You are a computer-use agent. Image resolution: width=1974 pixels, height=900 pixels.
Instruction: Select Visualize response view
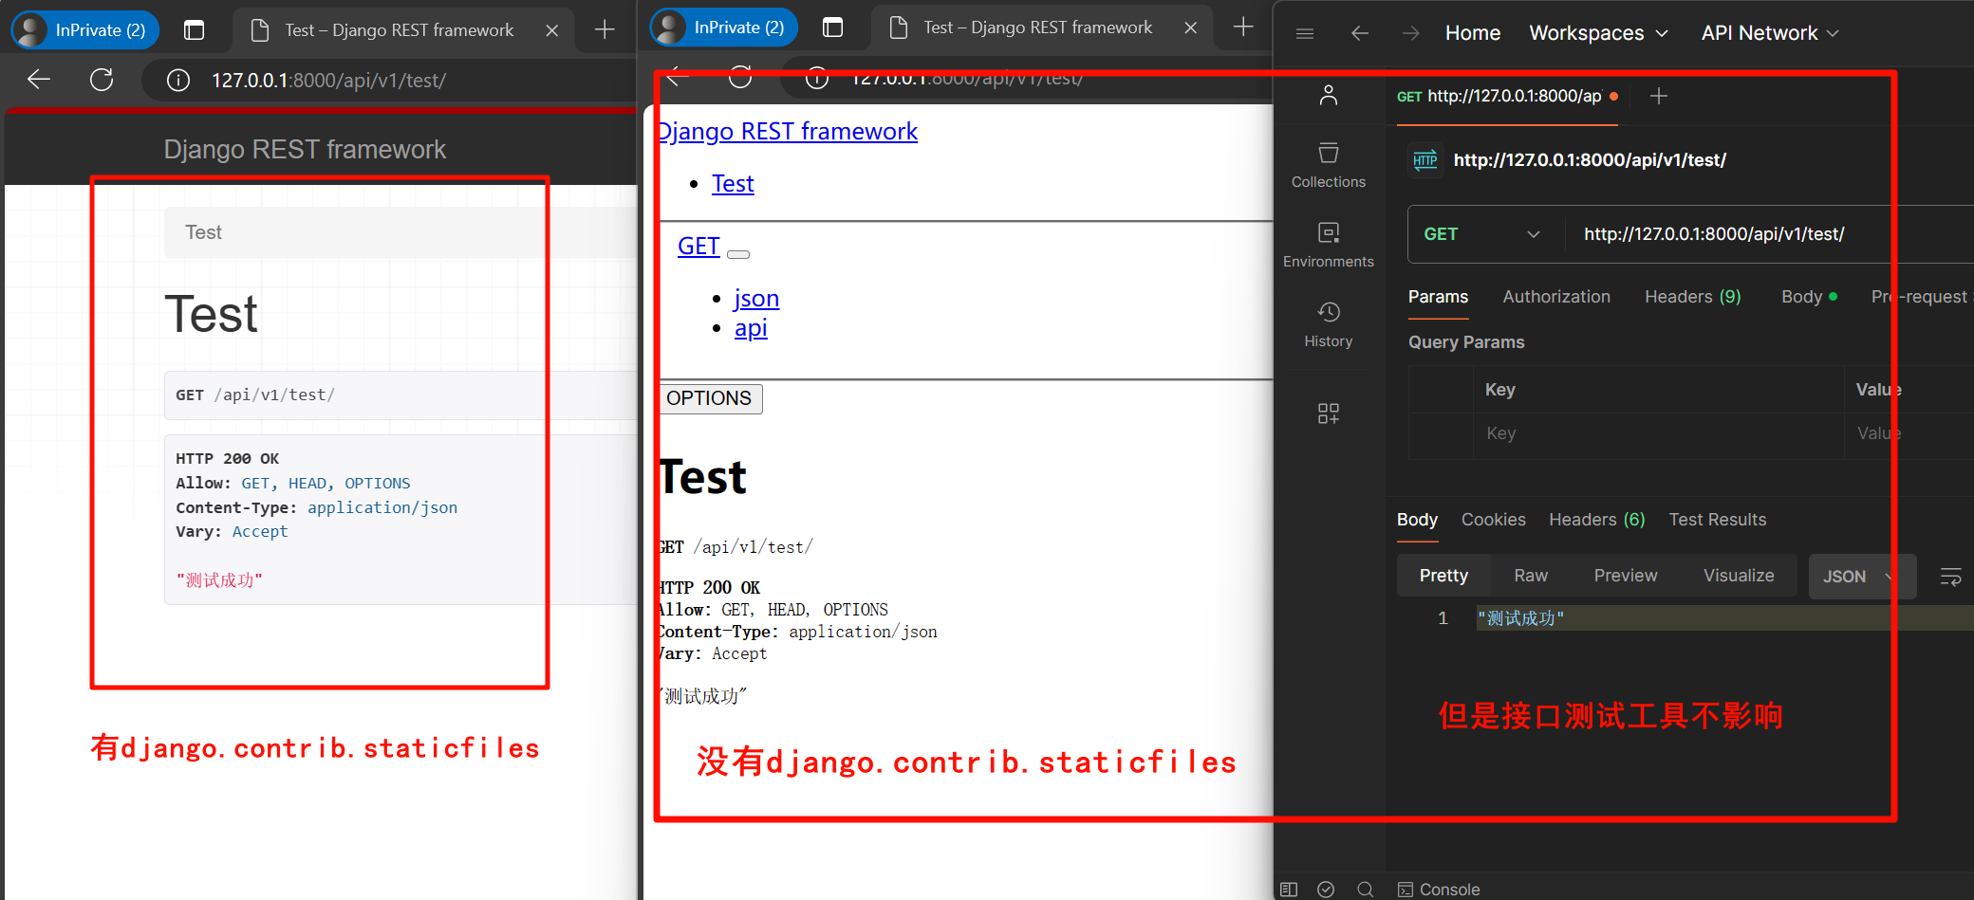click(x=1739, y=576)
